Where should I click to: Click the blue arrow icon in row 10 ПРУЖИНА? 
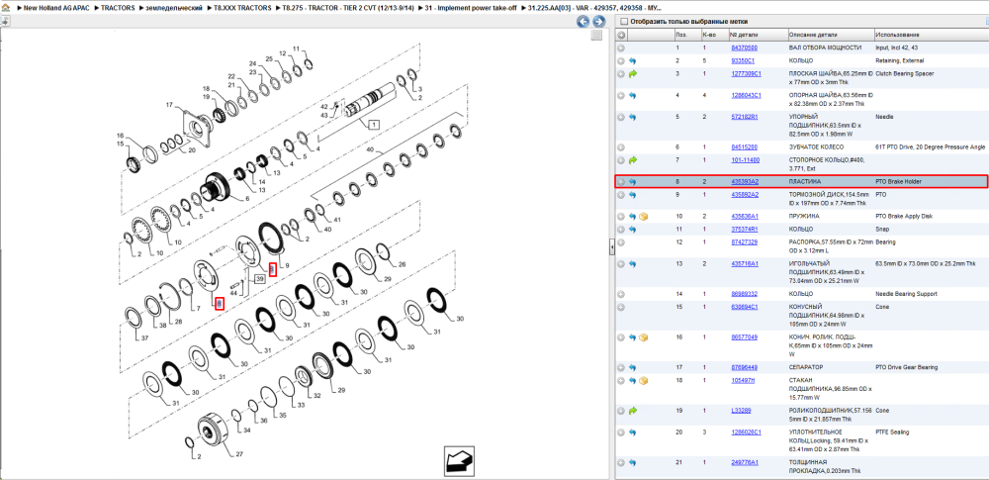[633, 217]
